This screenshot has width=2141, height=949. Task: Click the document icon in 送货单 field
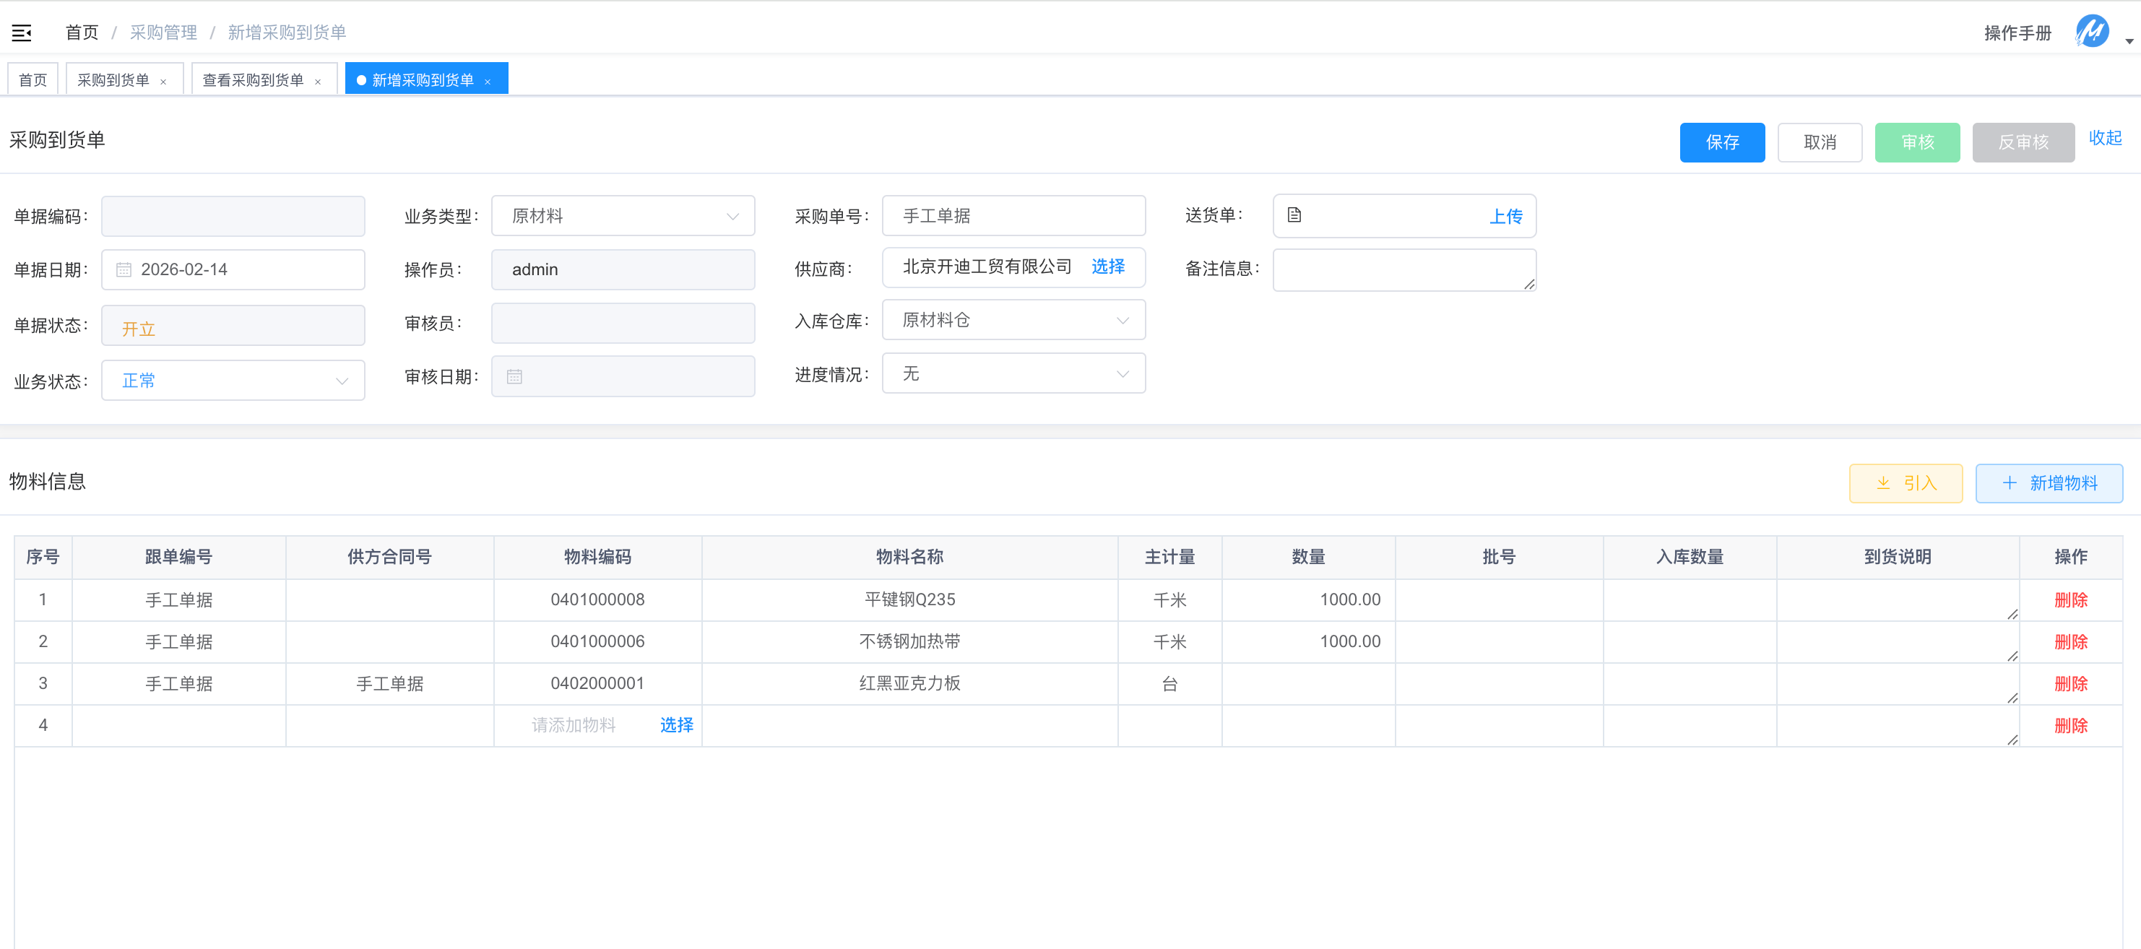click(x=1294, y=215)
